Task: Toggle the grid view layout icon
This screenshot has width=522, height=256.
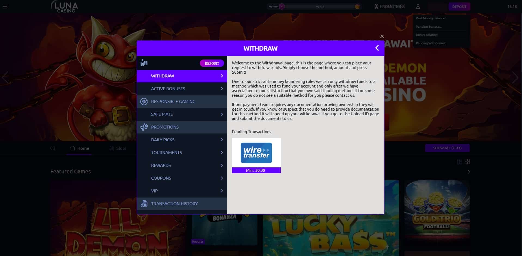Action: click(468, 161)
